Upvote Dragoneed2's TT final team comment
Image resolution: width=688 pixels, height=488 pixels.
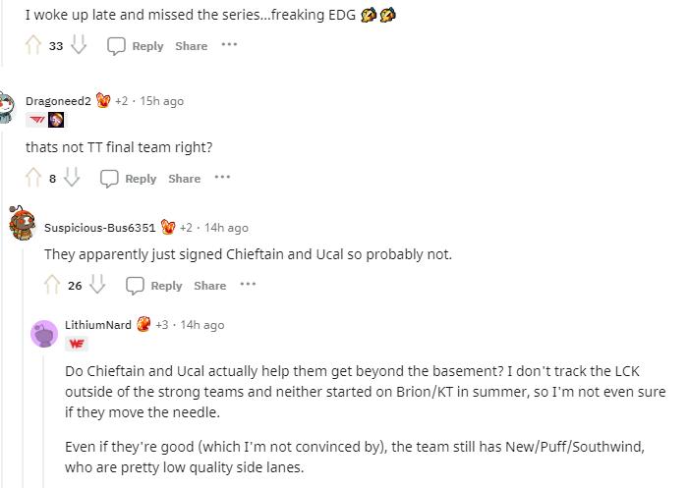[33, 178]
